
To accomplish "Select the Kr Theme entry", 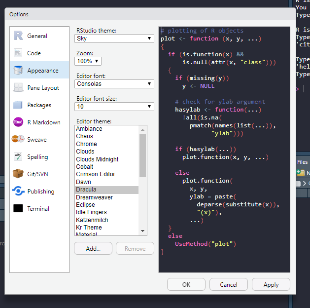I will click(x=107, y=228).
